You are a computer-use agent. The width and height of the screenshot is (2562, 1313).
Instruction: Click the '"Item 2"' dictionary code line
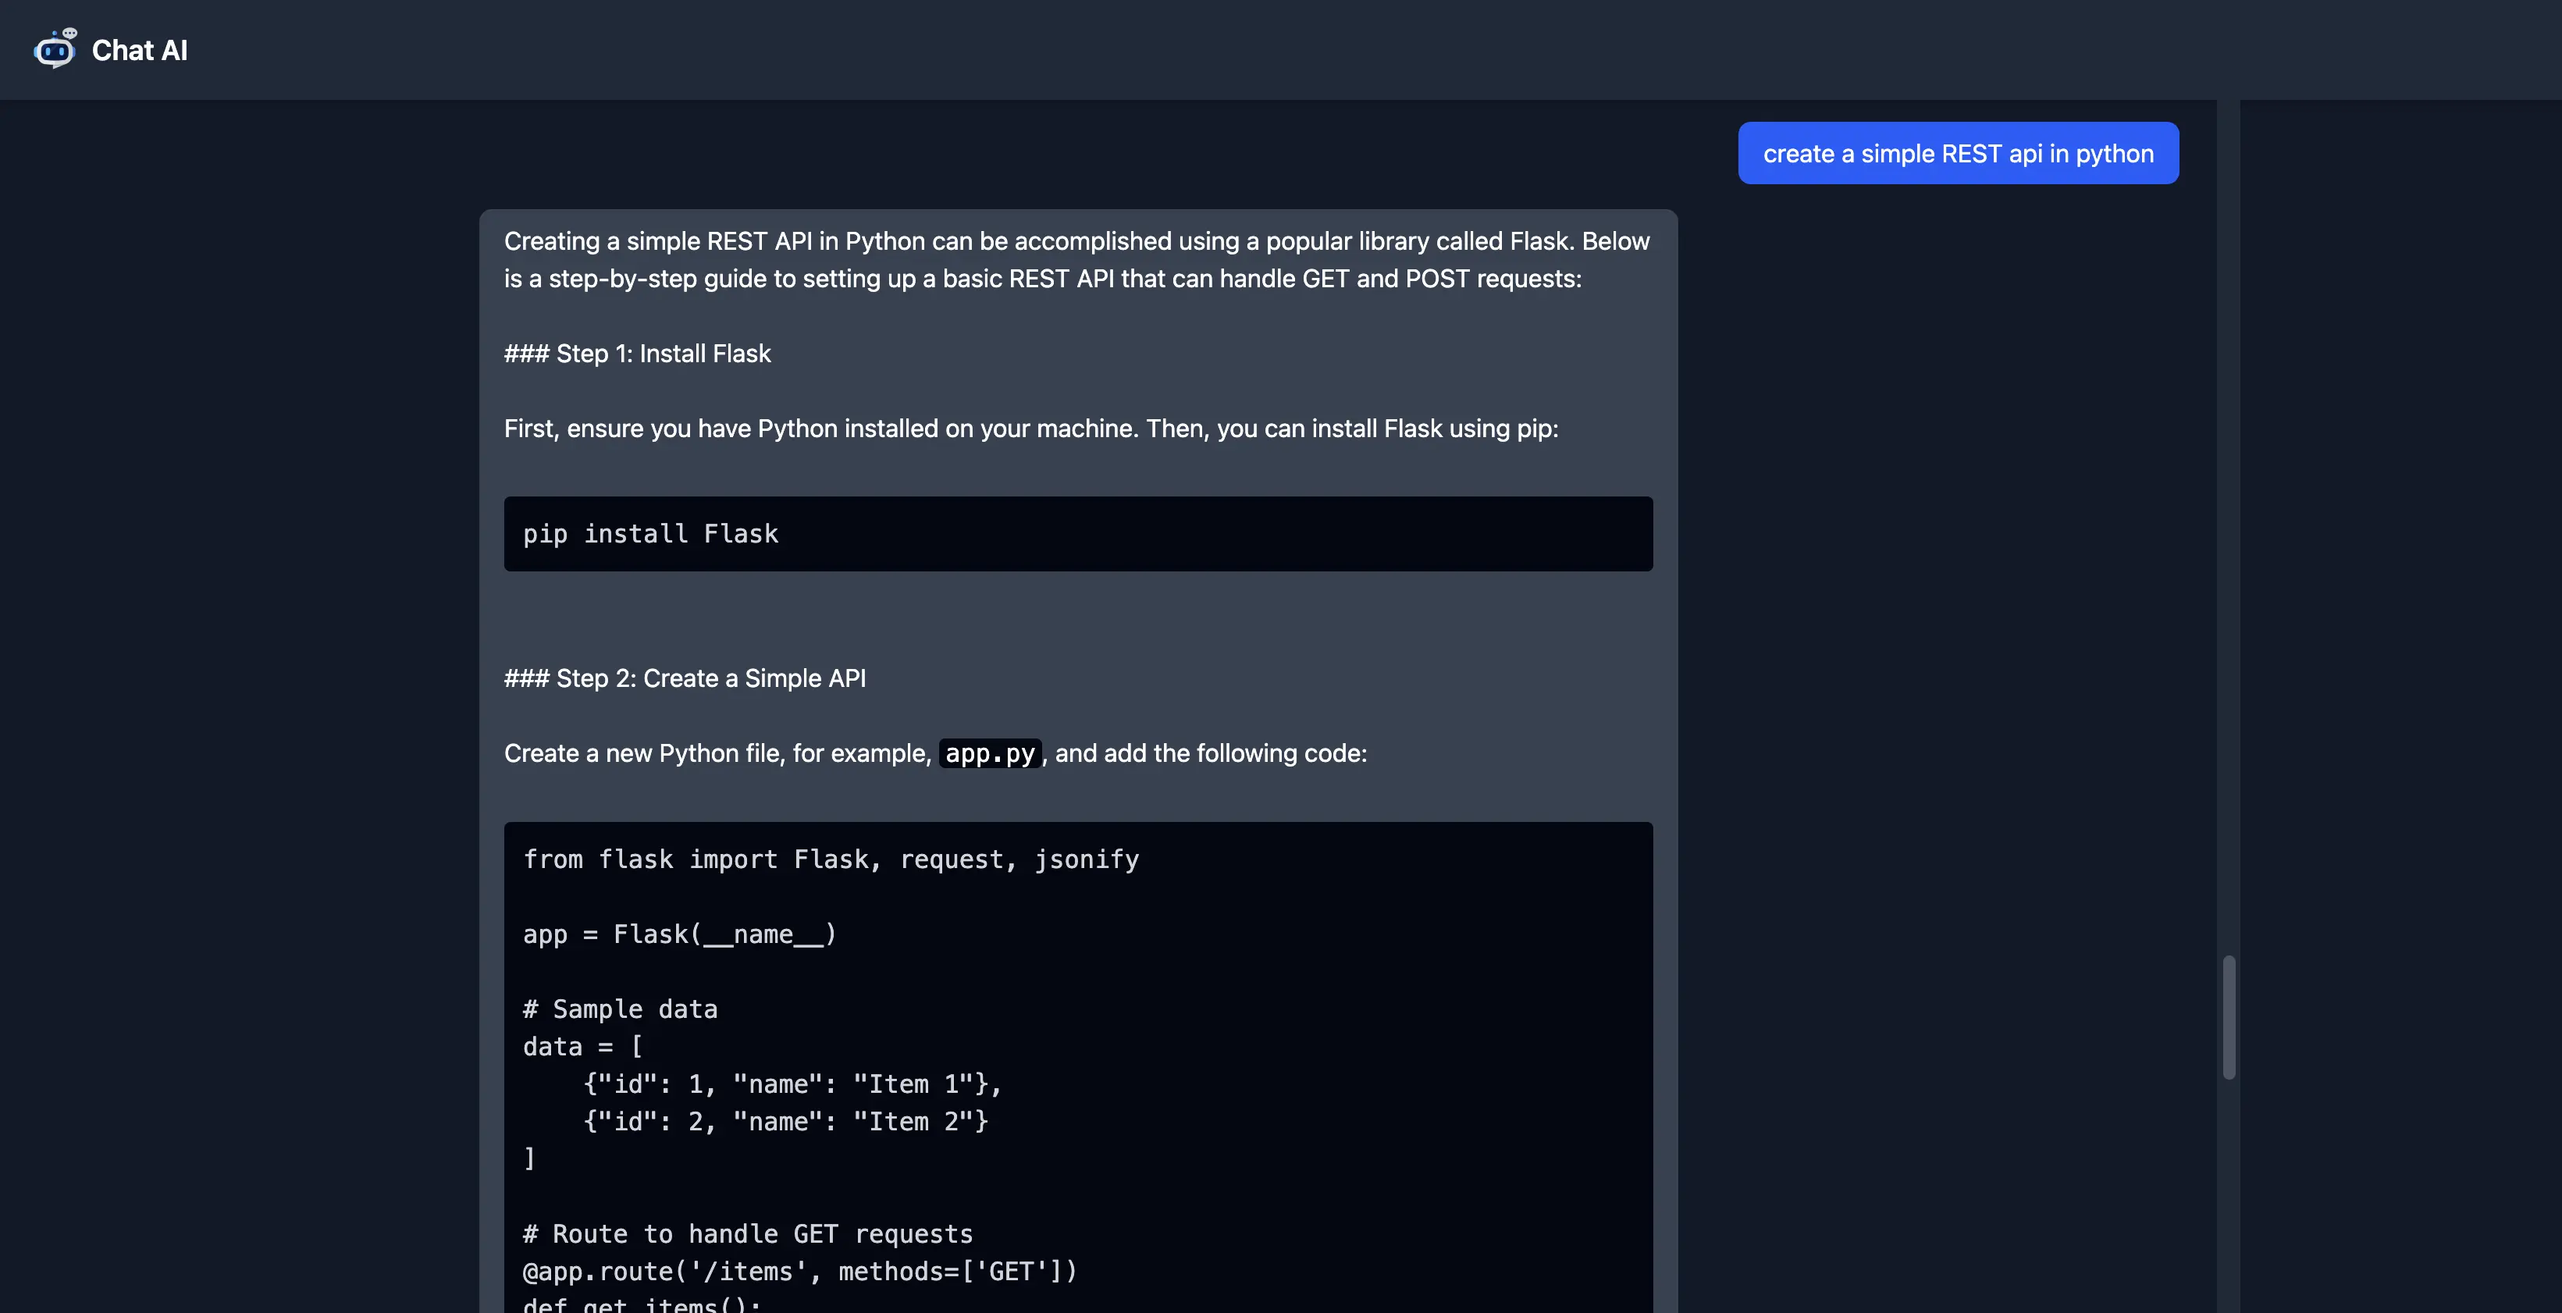(786, 1121)
